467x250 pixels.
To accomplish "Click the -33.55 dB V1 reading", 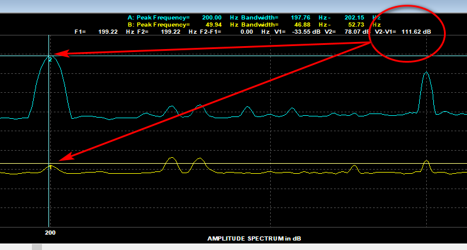I will 305,32.
